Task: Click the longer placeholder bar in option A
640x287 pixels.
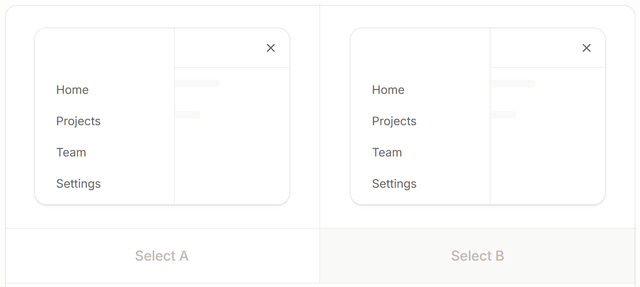Action: (197, 84)
